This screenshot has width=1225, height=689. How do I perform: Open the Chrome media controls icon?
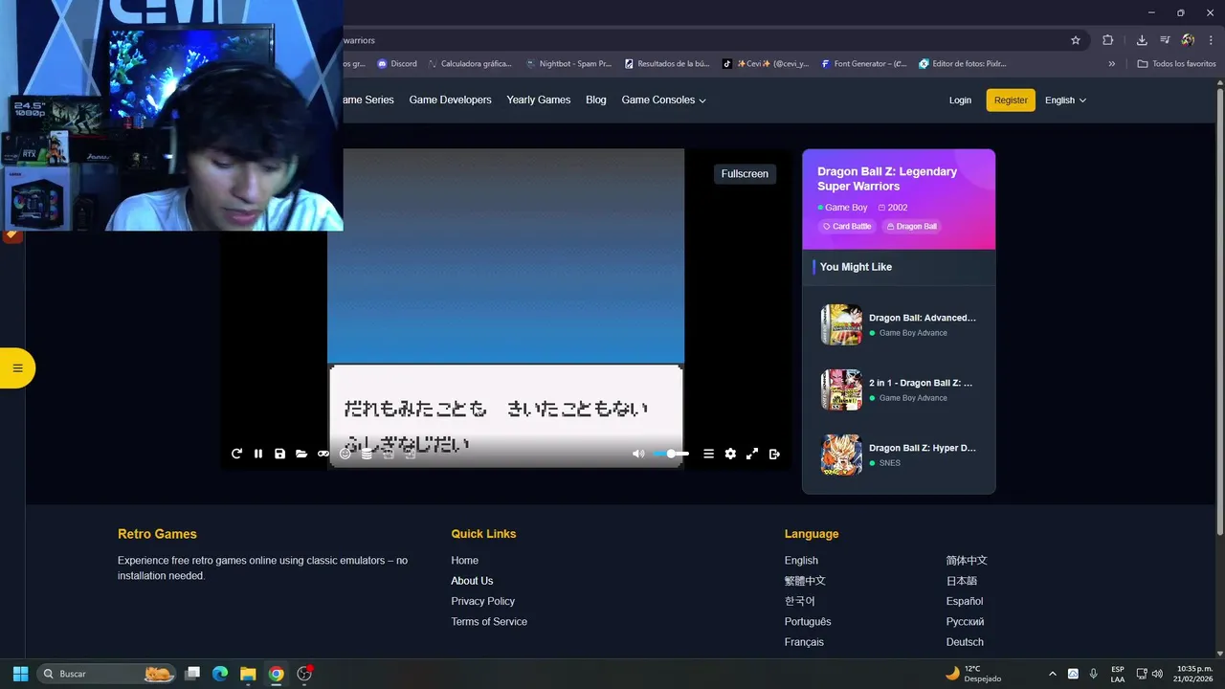[x=1165, y=40]
